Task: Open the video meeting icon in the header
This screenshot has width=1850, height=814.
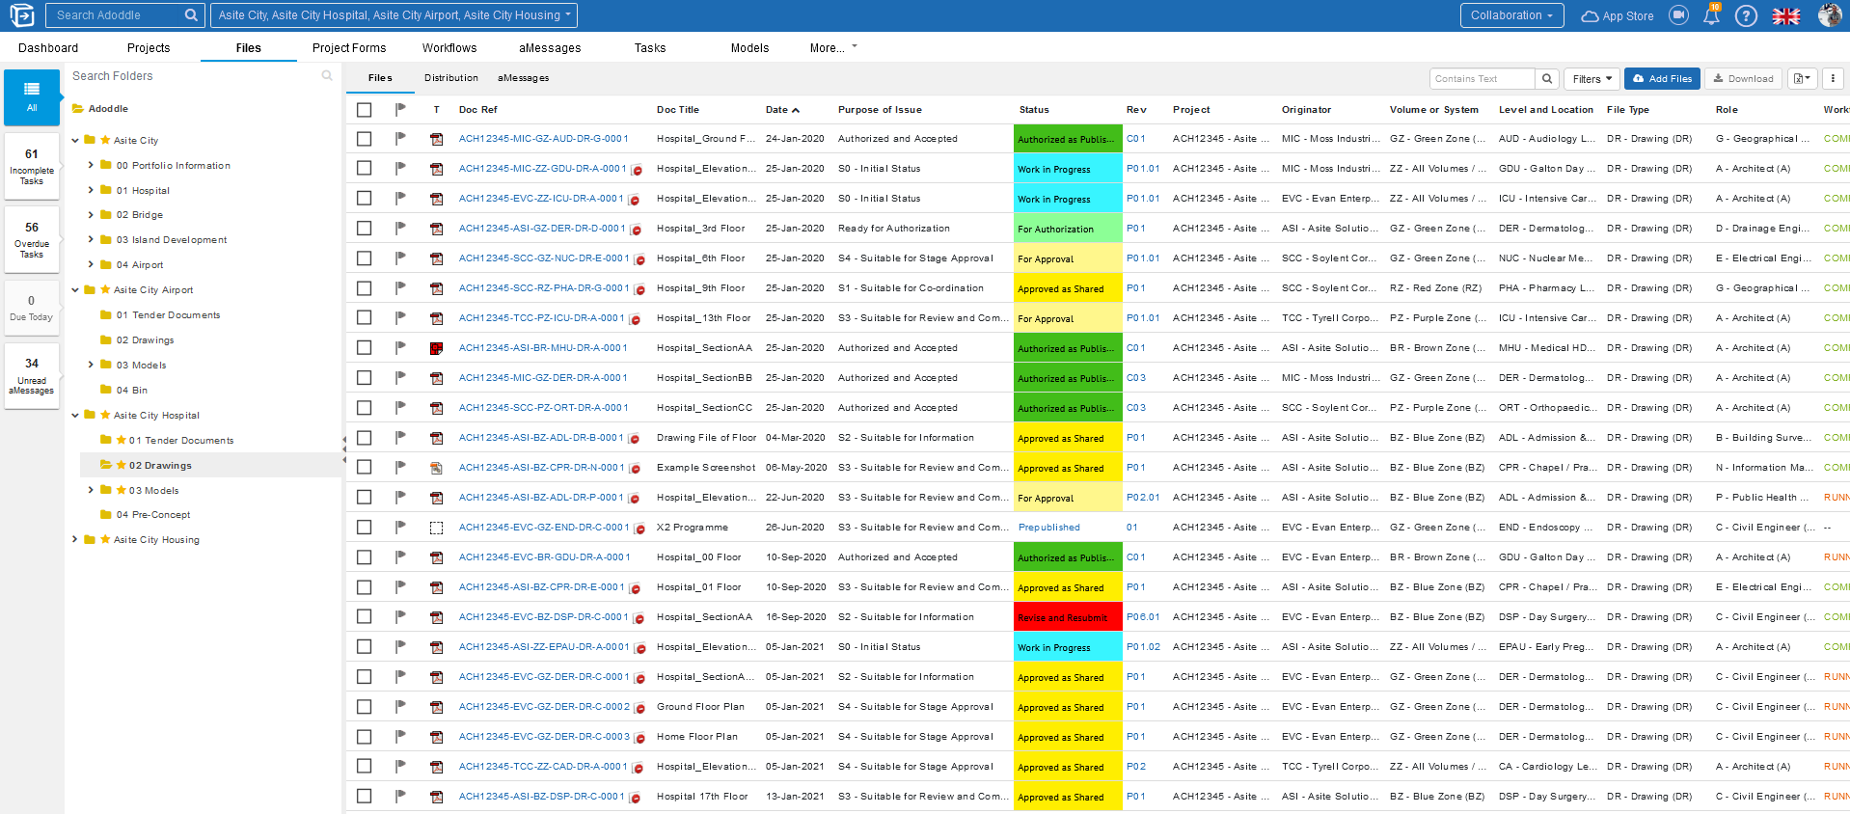Action: [x=1679, y=15]
